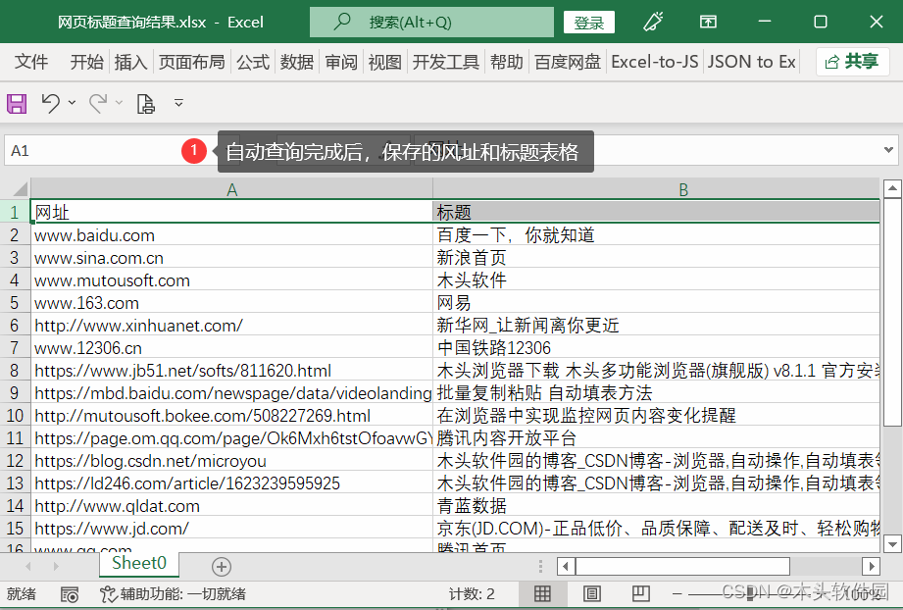
Task: Select cell https://www.jd.com/
Action: coord(231,529)
